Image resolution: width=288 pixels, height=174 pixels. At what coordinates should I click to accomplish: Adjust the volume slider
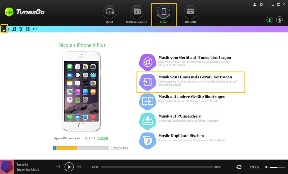point(277,167)
